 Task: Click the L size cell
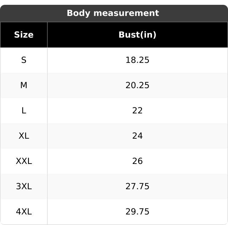pos(24,111)
